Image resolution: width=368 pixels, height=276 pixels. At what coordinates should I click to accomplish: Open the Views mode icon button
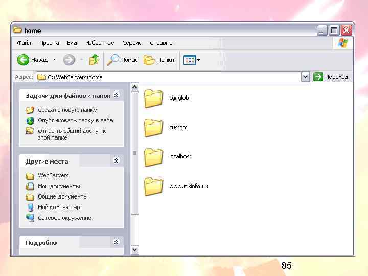[x=190, y=60]
